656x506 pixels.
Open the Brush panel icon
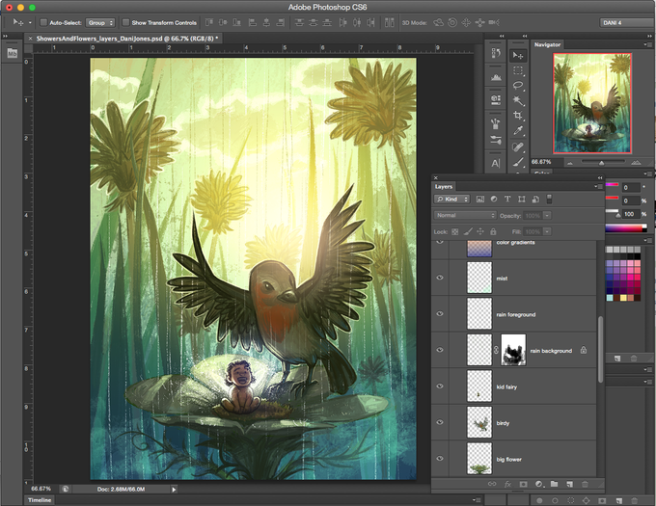(496, 140)
